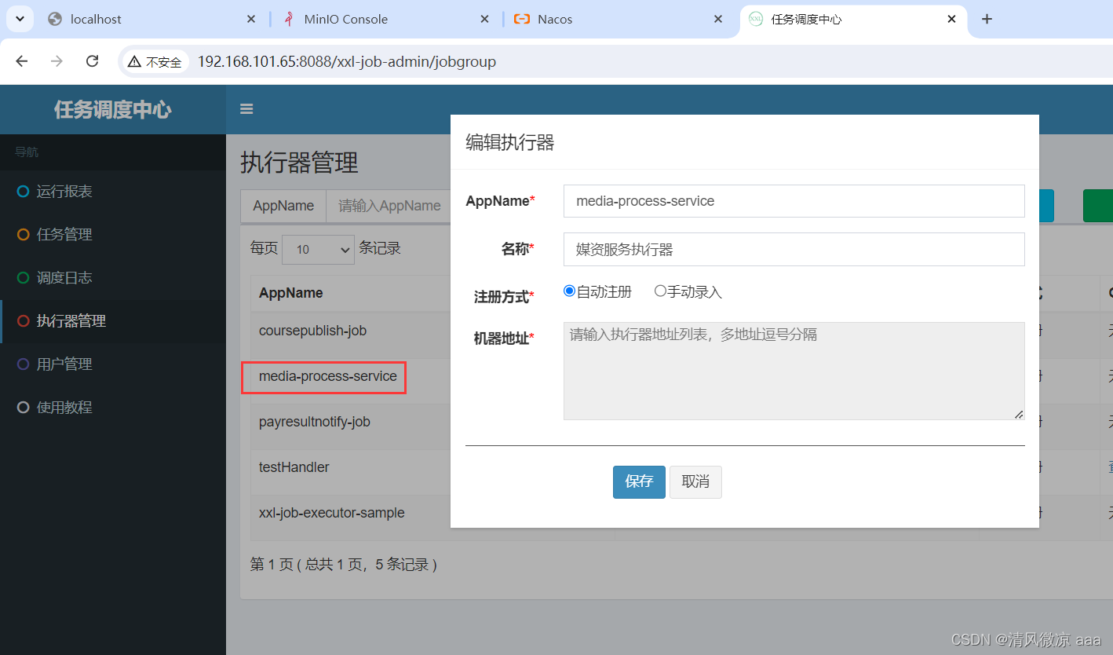Image resolution: width=1113 pixels, height=655 pixels.
Task: Click the circle icon beside 用户管理
Action: point(23,364)
